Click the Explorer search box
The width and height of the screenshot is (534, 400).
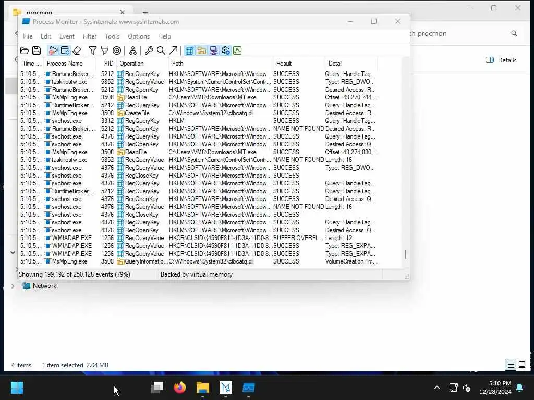pyautogui.click(x=463, y=33)
